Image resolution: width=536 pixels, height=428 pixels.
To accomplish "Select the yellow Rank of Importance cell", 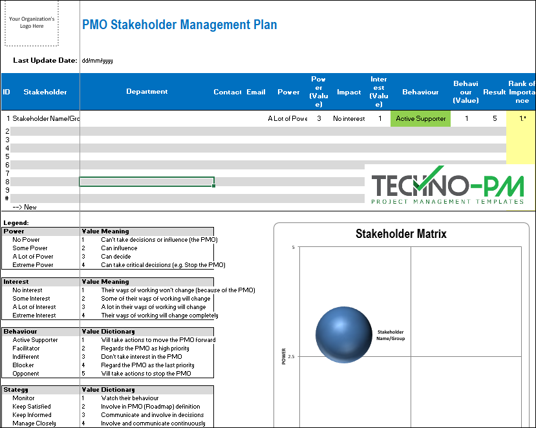I will (521, 118).
